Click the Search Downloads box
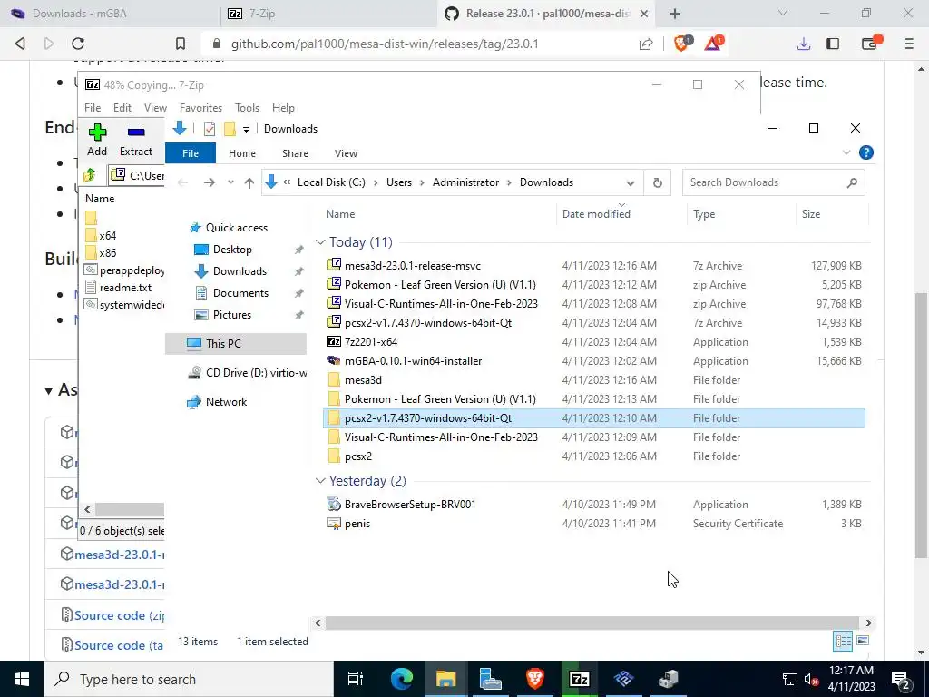The width and height of the screenshot is (929, 697). 773,182
